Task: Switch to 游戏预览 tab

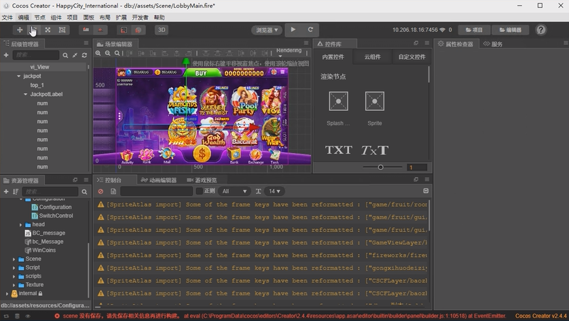Action: [202, 180]
